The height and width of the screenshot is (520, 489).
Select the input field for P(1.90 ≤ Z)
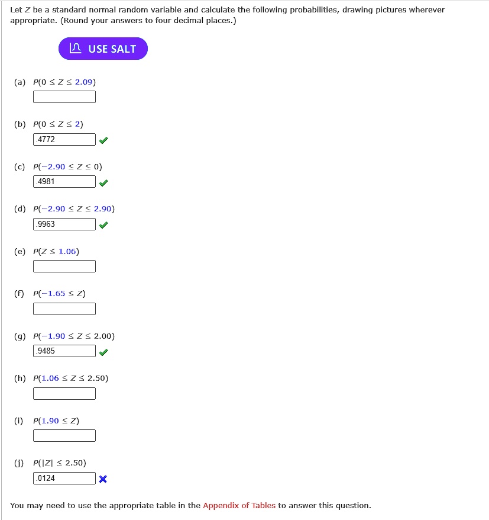tap(64, 435)
